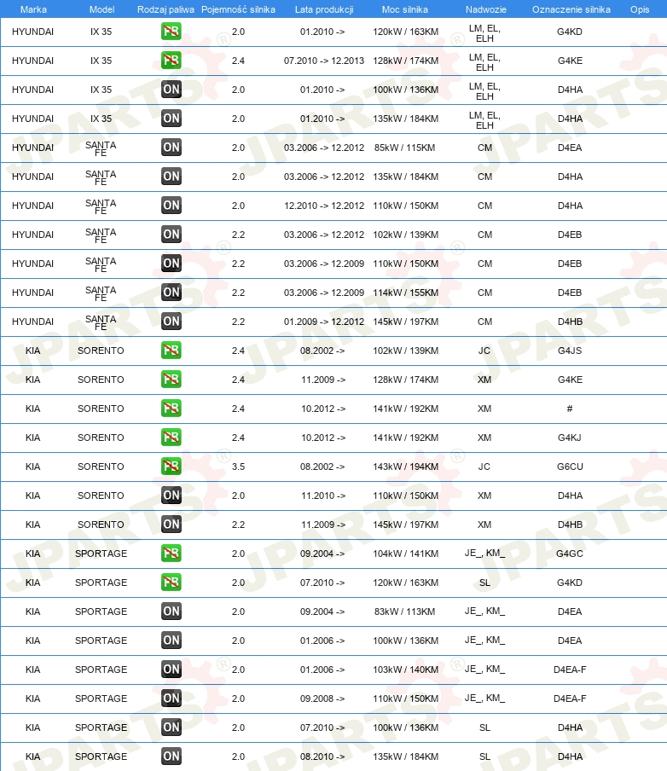Select the 83kW / 113KM power cell
667x771 pixels.
[x=405, y=612]
